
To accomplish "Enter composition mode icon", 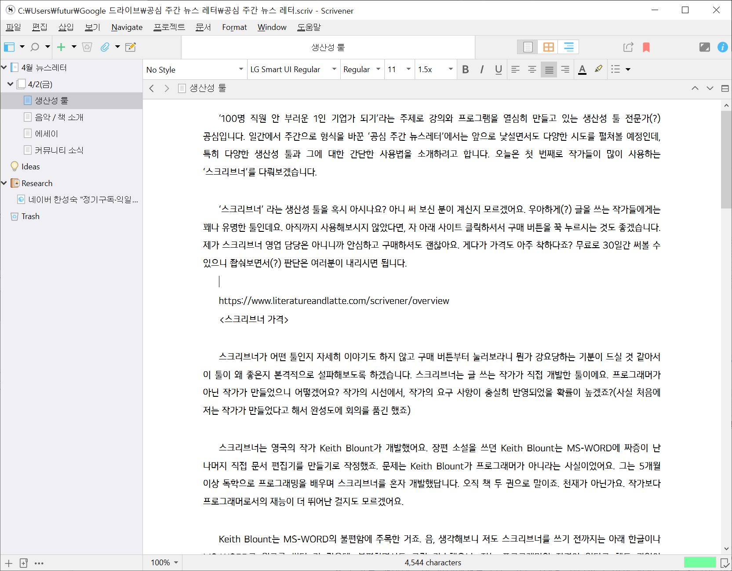I will pos(704,47).
